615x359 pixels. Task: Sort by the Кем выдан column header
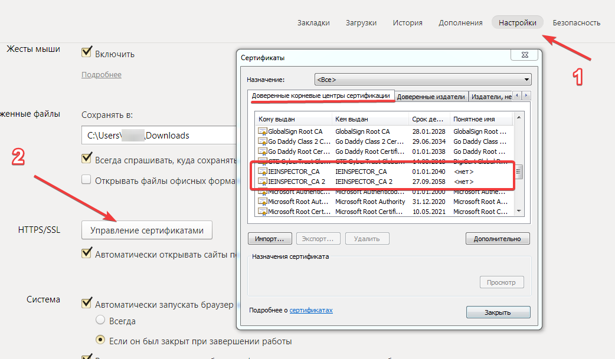click(x=370, y=119)
